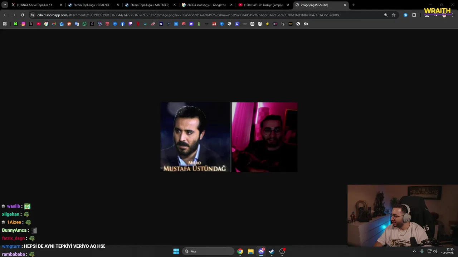
Task: Open the Kick bookmark icon
Action: click(x=16, y=24)
